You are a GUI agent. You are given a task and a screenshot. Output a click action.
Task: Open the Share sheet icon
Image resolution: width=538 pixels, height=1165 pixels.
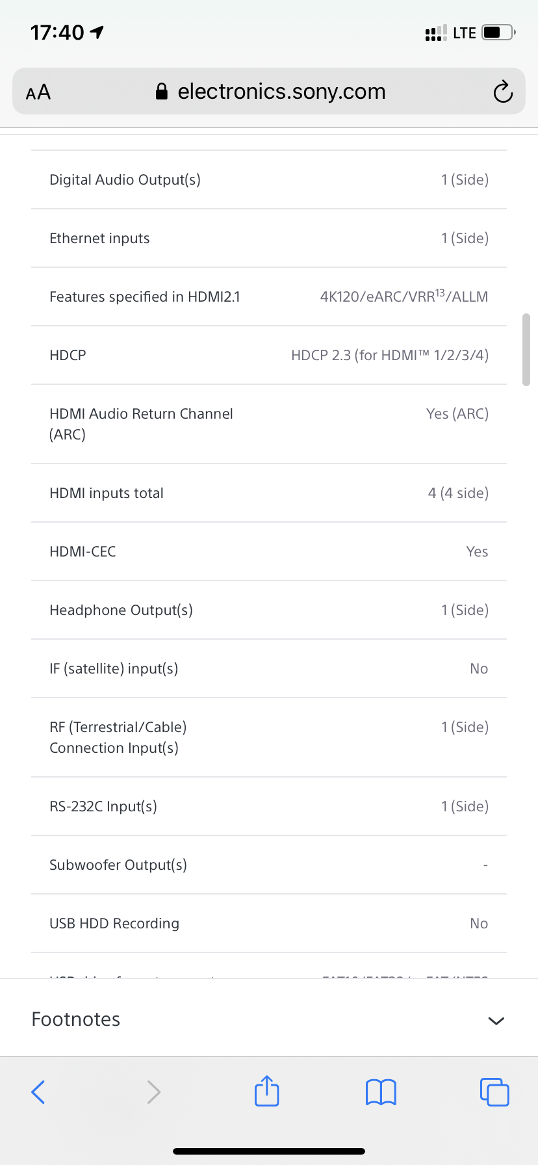266,1091
